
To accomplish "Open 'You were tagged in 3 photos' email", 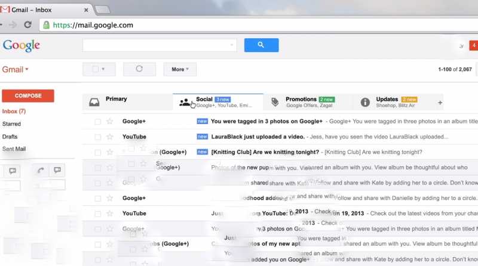I will 266,122.
